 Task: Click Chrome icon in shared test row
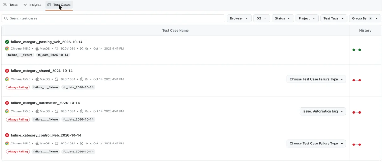(x=7, y=79)
